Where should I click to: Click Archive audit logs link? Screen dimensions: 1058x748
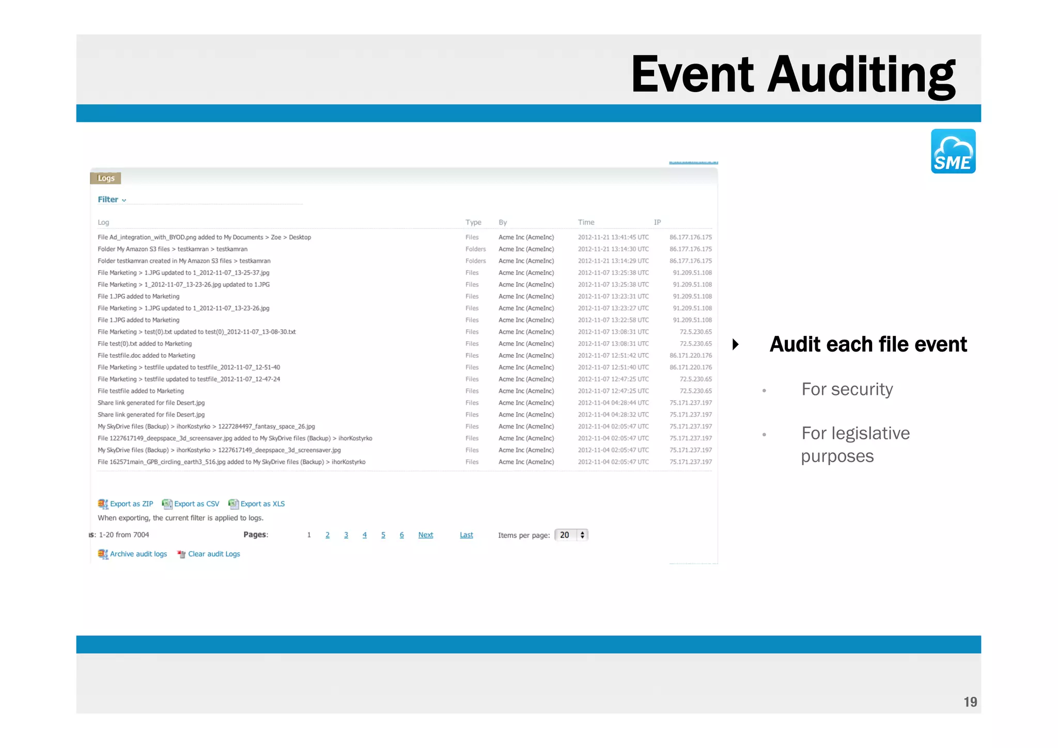click(x=138, y=554)
